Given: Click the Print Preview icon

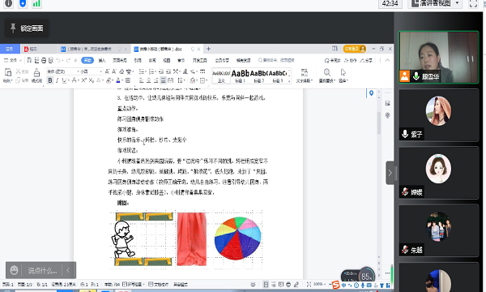Looking at the screenshot, I should tap(51, 60).
